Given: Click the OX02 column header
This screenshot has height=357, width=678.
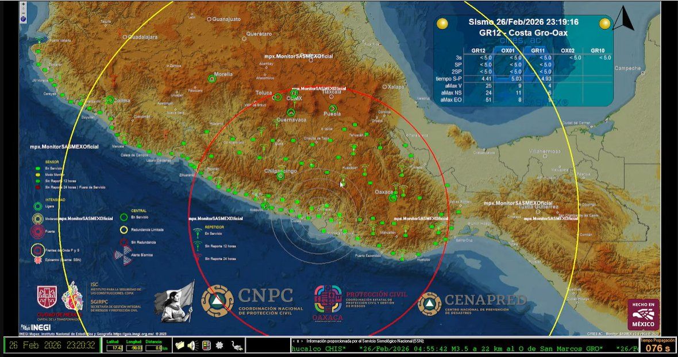Looking at the screenshot, I should click(x=568, y=51).
